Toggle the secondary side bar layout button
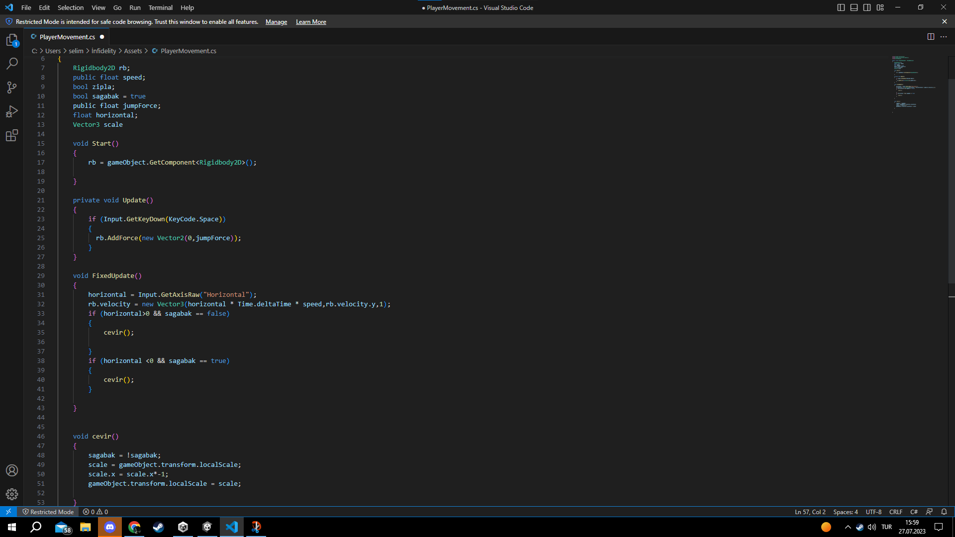This screenshot has width=955, height=537. 867,7
